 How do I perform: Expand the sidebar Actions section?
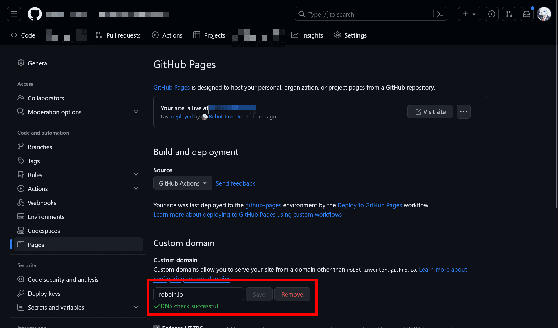78,189
